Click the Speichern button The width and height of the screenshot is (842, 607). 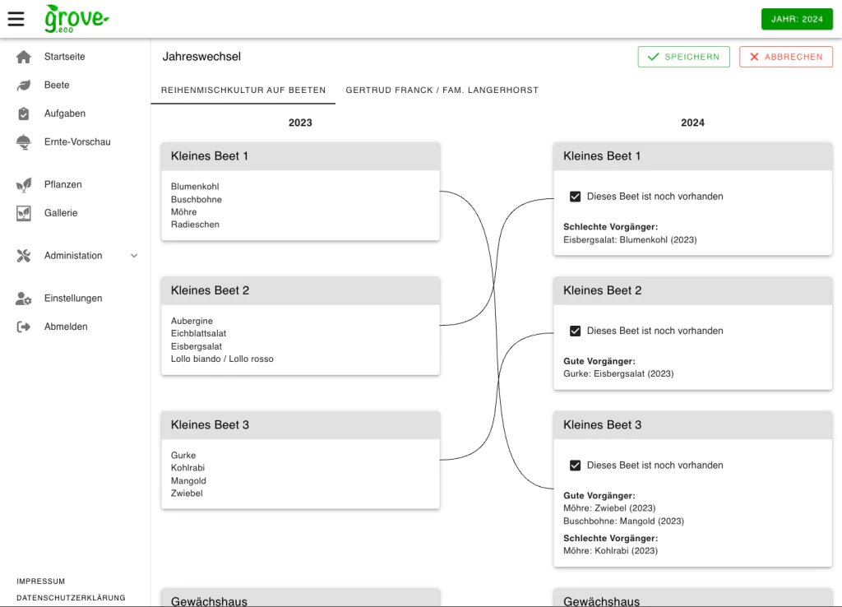[683, 57]
